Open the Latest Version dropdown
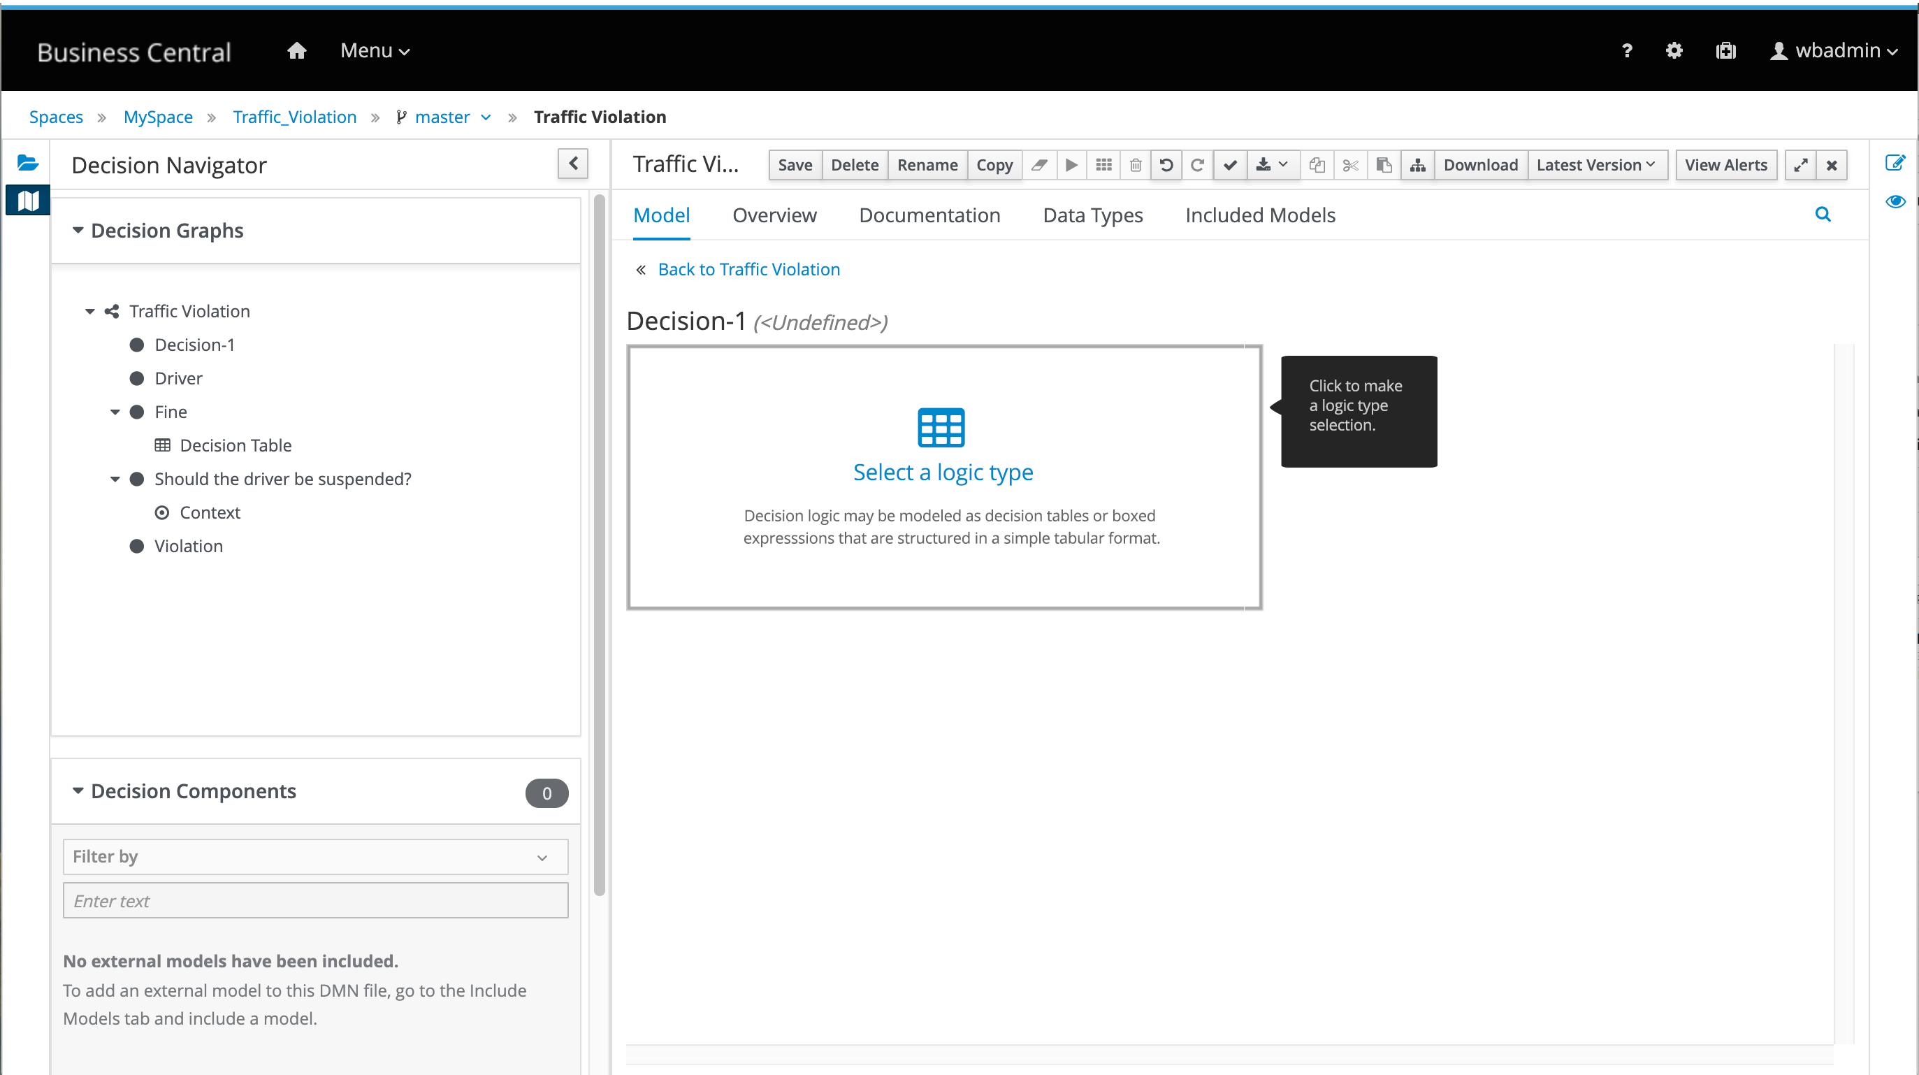Viewport: 1919px width, 1075px height. pyautogui.click(x=1596, y=165)
